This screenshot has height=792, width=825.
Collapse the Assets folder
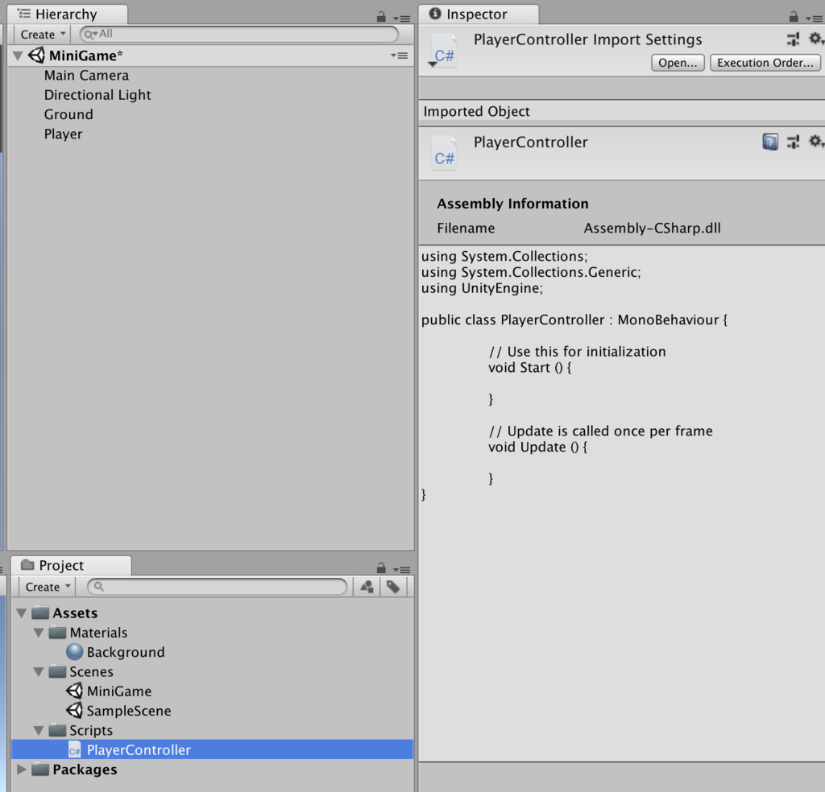point(22,613)
